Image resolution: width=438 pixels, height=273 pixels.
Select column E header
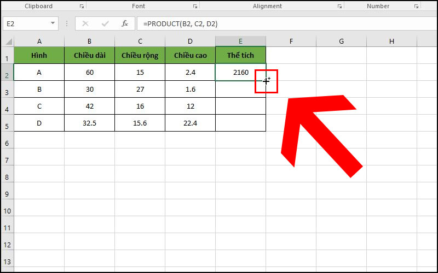[240, 41]
